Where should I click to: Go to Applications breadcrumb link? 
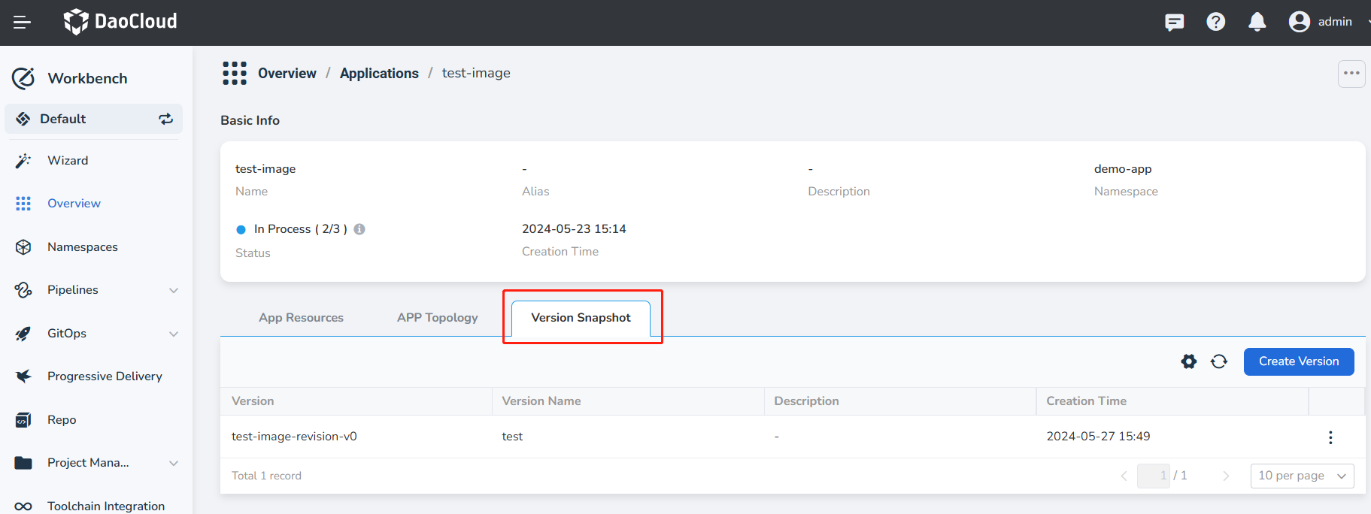point(379,74)
